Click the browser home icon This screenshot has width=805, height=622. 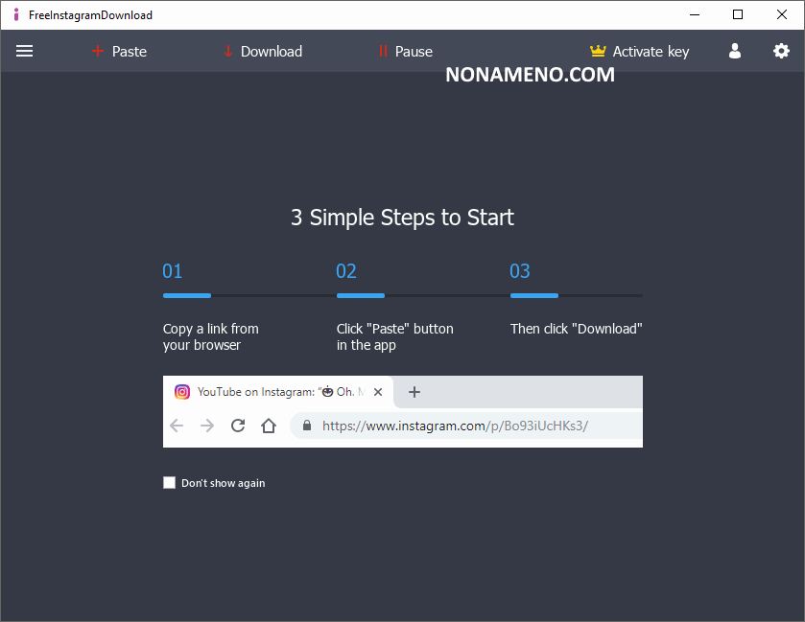click(269, 426)
